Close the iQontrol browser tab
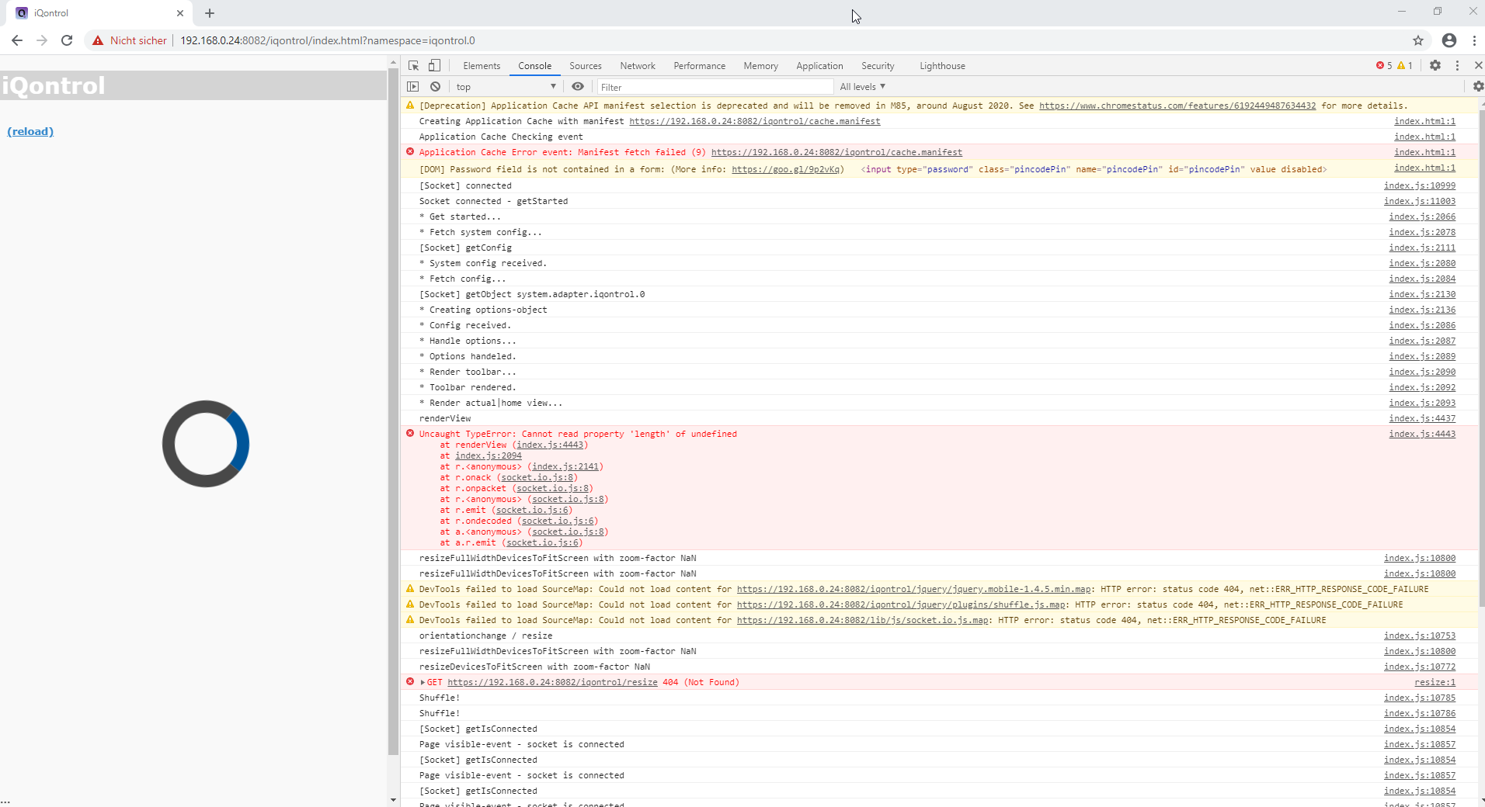The height and width of the screenshot is (807, 1485). (180, 13)
